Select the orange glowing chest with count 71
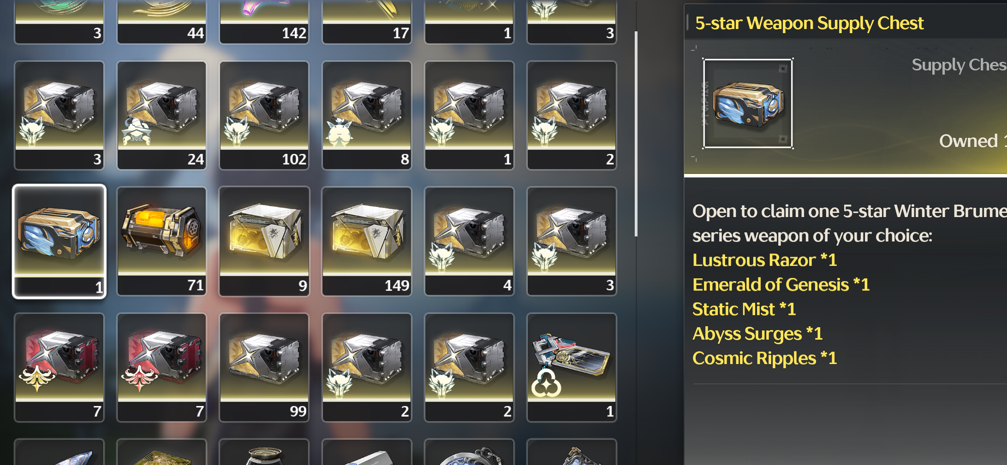The width and height of the screenshot is (1007, 465). pyautogui.click(x=161, y=241)
